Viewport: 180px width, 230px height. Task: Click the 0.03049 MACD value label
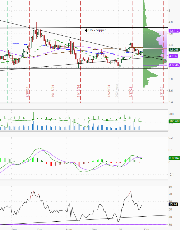click(174, 158)
